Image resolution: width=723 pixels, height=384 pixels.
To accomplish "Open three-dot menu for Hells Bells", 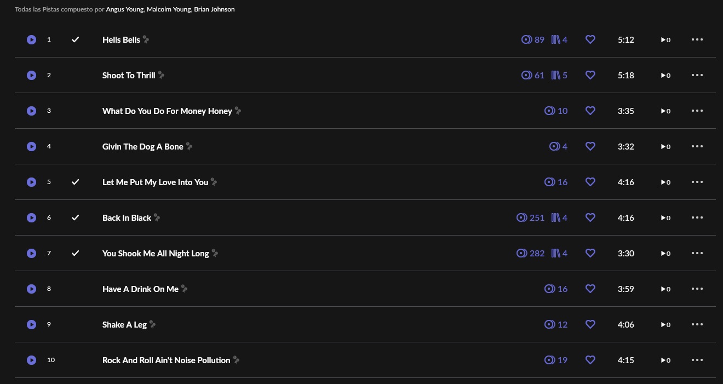I will (x=697, y=39).
